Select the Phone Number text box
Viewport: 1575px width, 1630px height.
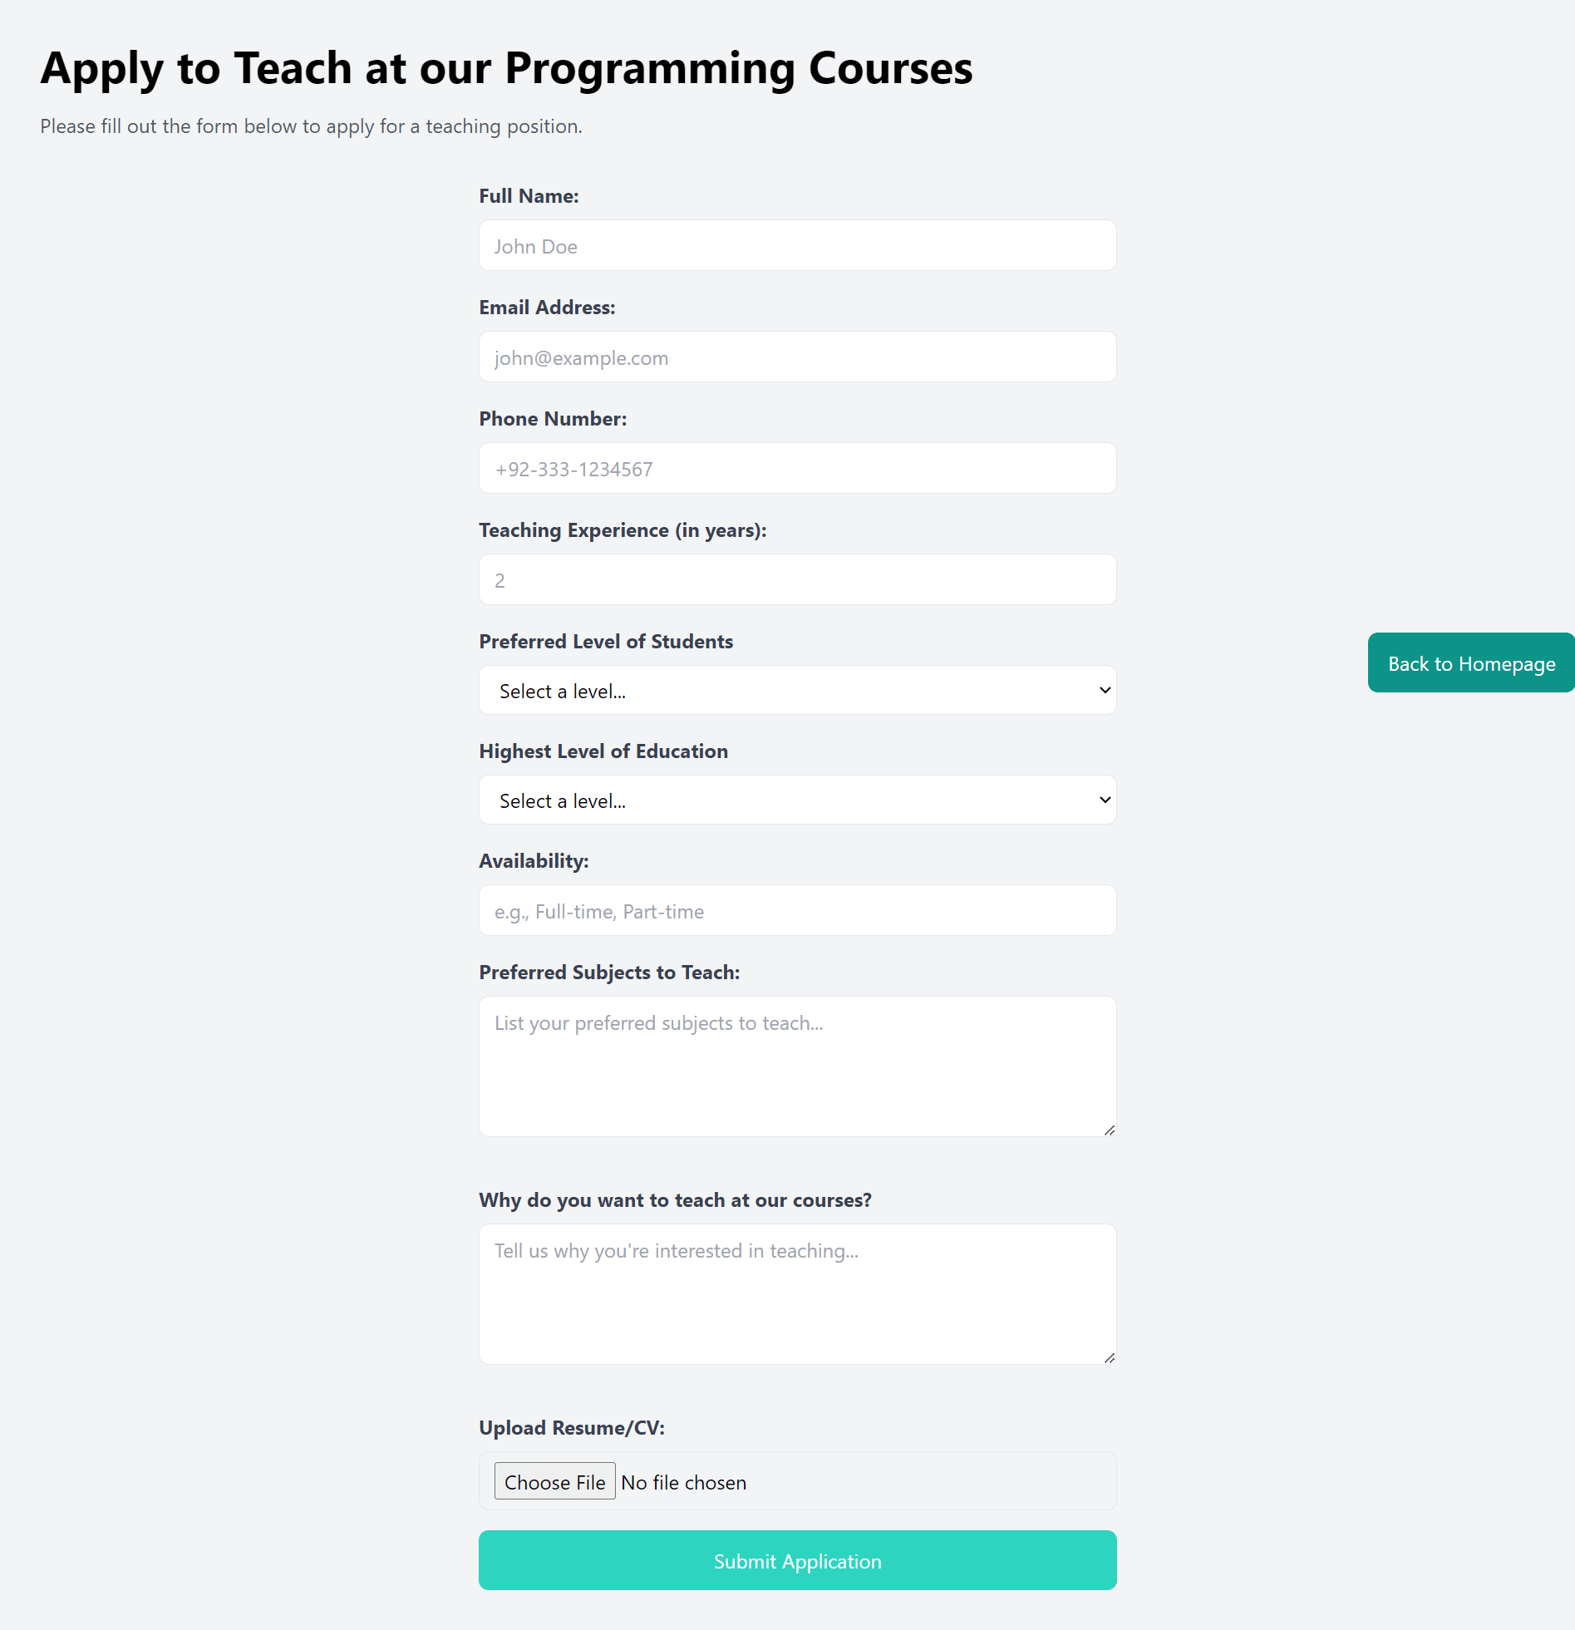click(x=797, y=468)
